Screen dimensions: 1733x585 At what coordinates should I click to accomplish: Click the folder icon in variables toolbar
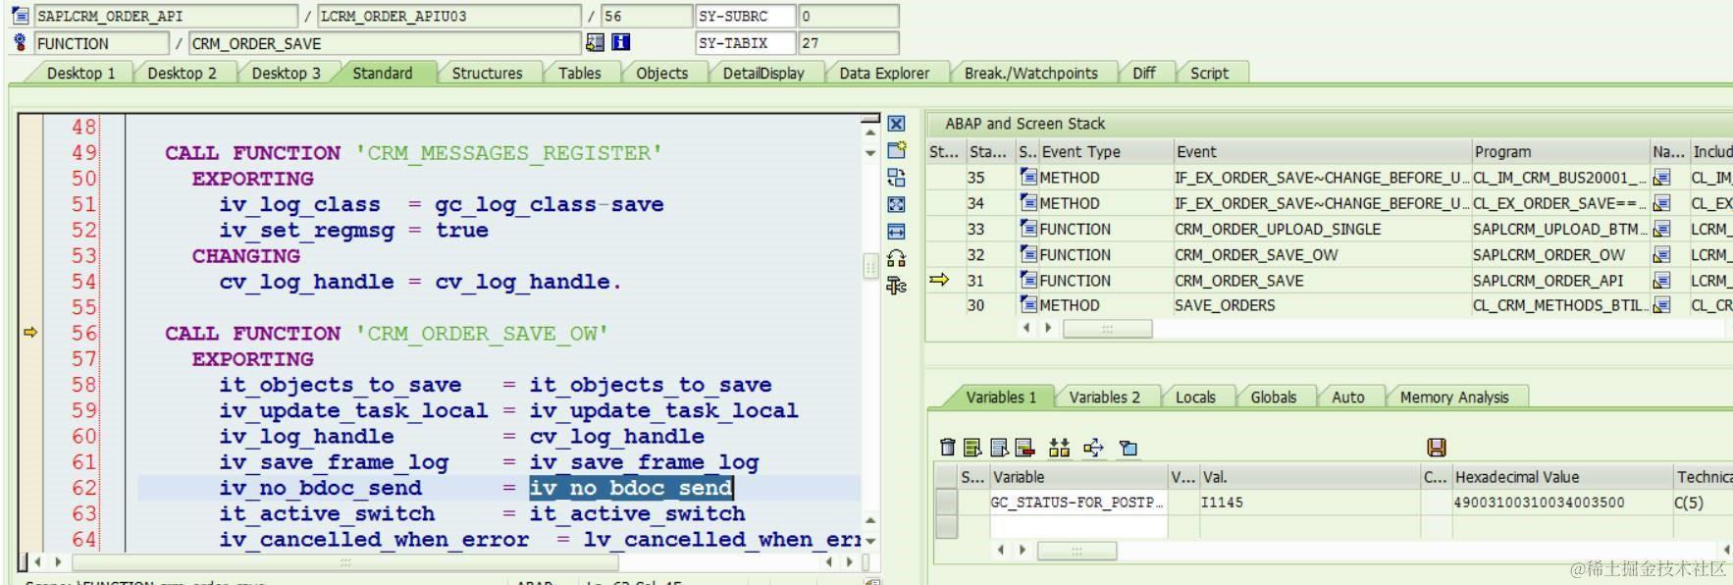click(1129, 448)
